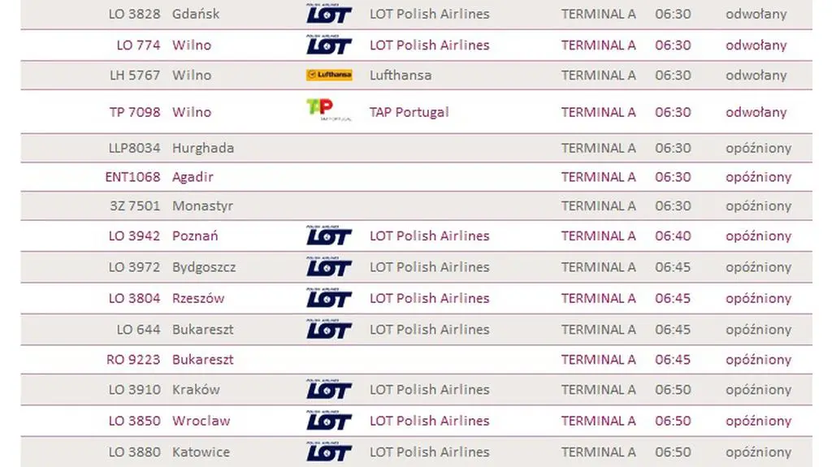Viewport: 832px width, 467px height.
Task: Click the LOT logo beside Rzeszów flight
Action: click(x=329, y=298)
